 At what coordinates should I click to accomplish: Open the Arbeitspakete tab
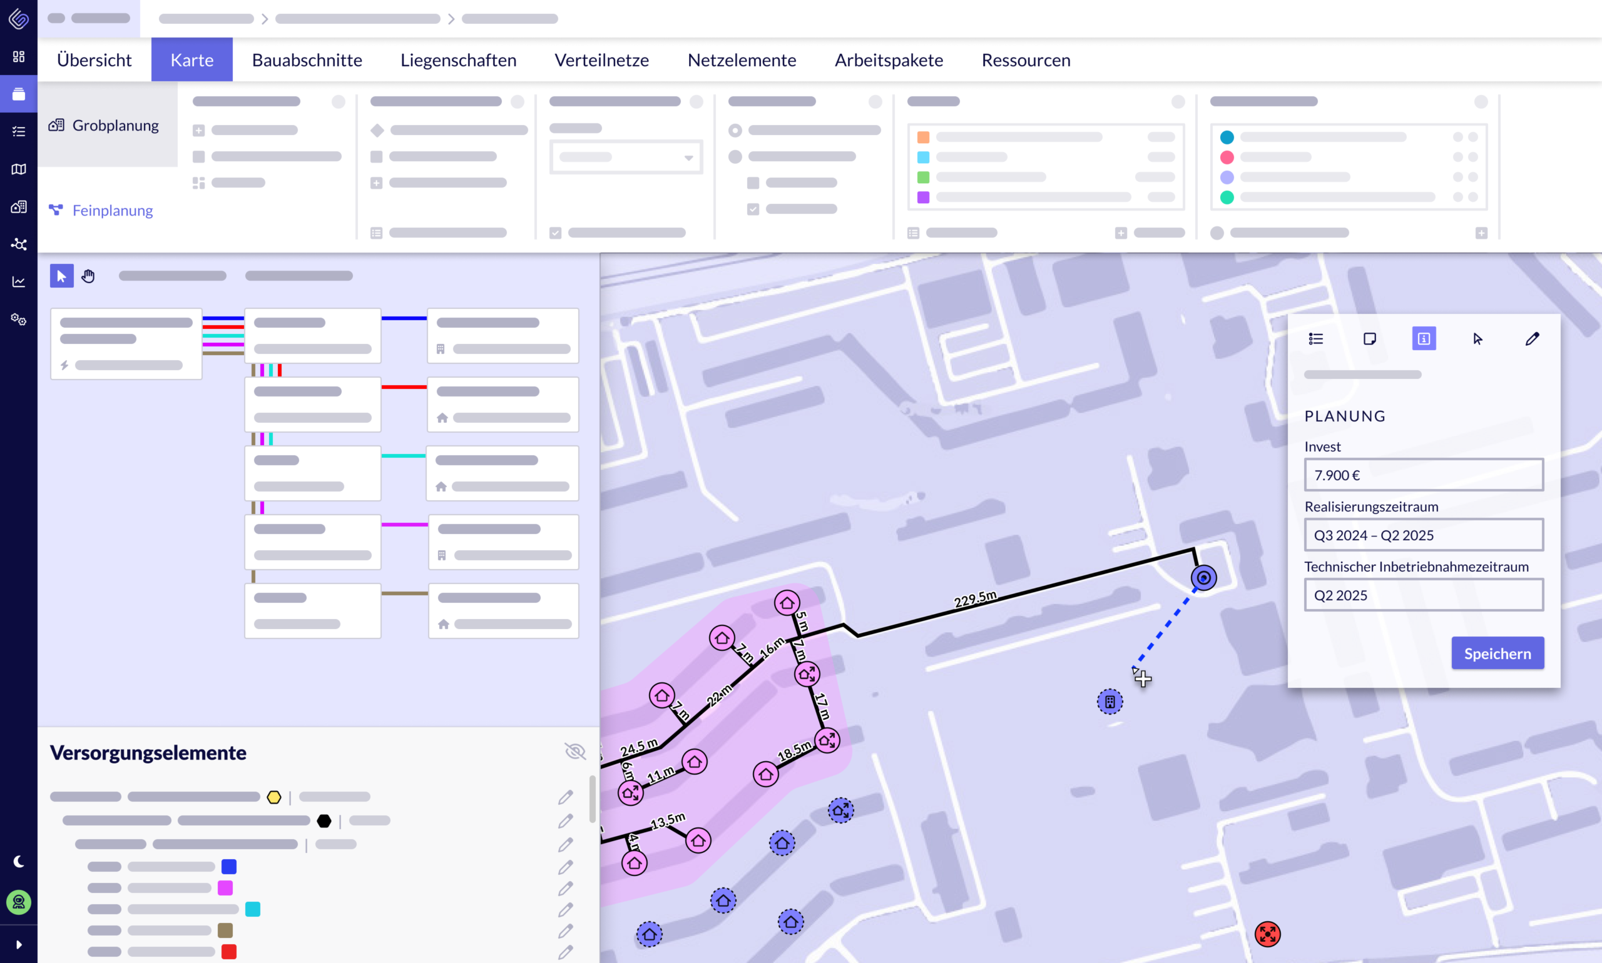[889, 59]
